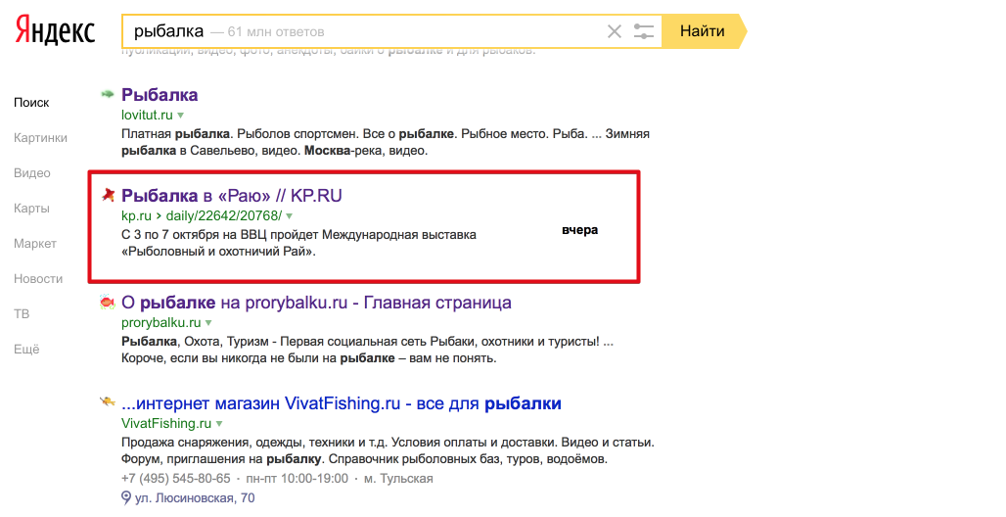1006x517 pixels.
Task: Click the metro label м. Тульская
Action: (398, 479)
